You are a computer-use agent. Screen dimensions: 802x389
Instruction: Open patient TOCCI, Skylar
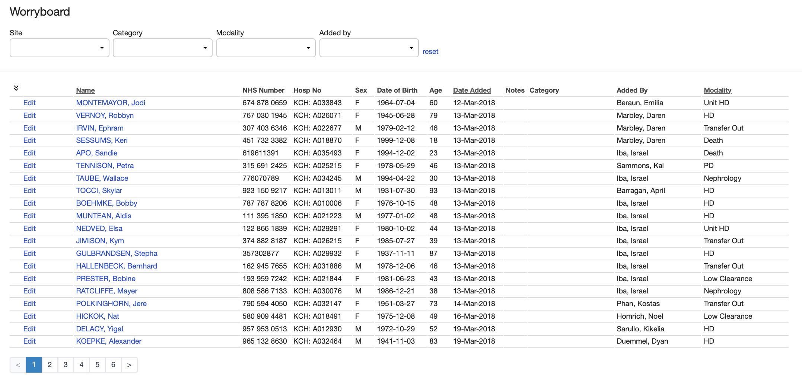[99, 191]
